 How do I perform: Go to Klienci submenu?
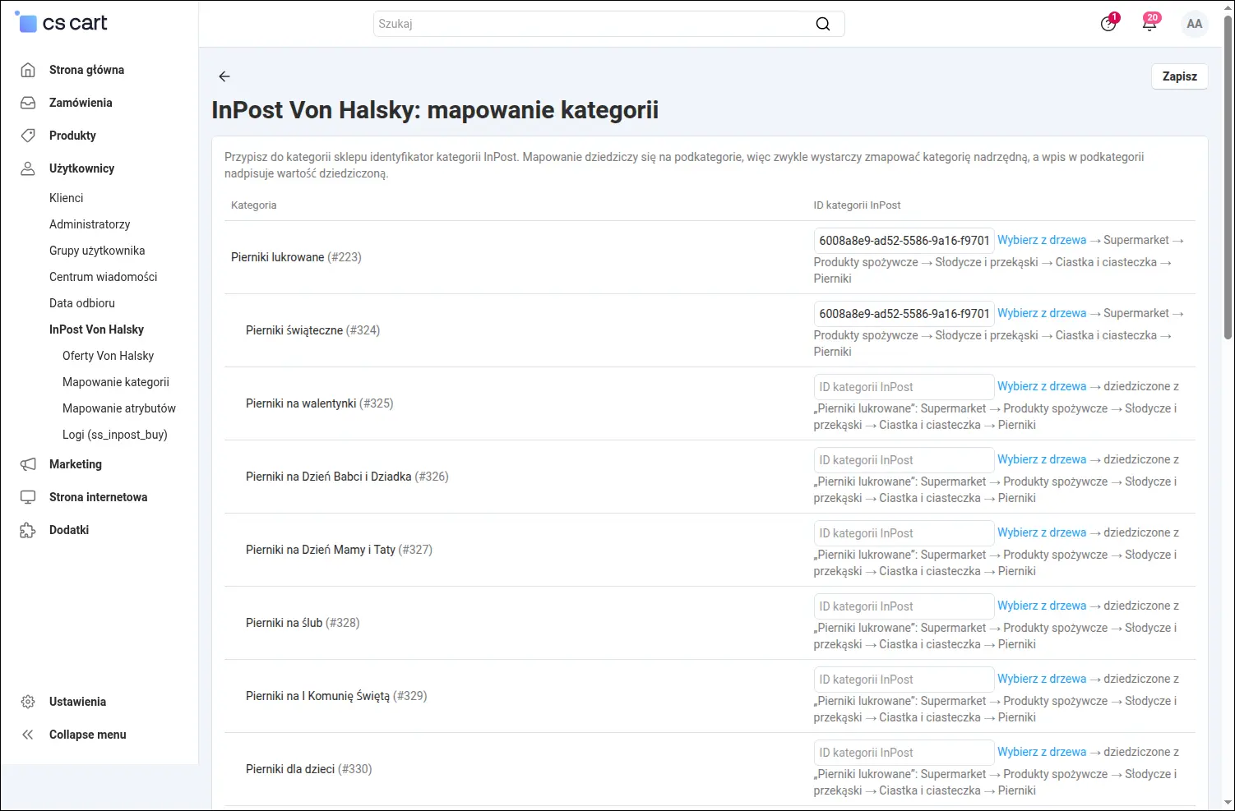click(67, 198)
